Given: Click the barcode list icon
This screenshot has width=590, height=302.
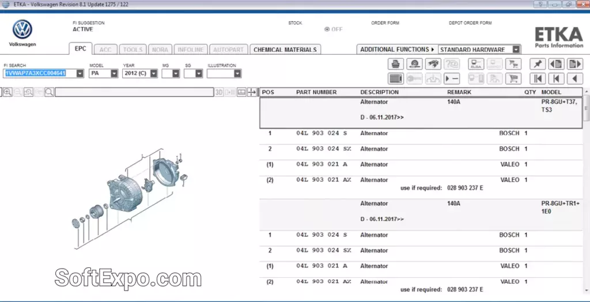Looking at the screenshot, I should [x=395, y=79].
